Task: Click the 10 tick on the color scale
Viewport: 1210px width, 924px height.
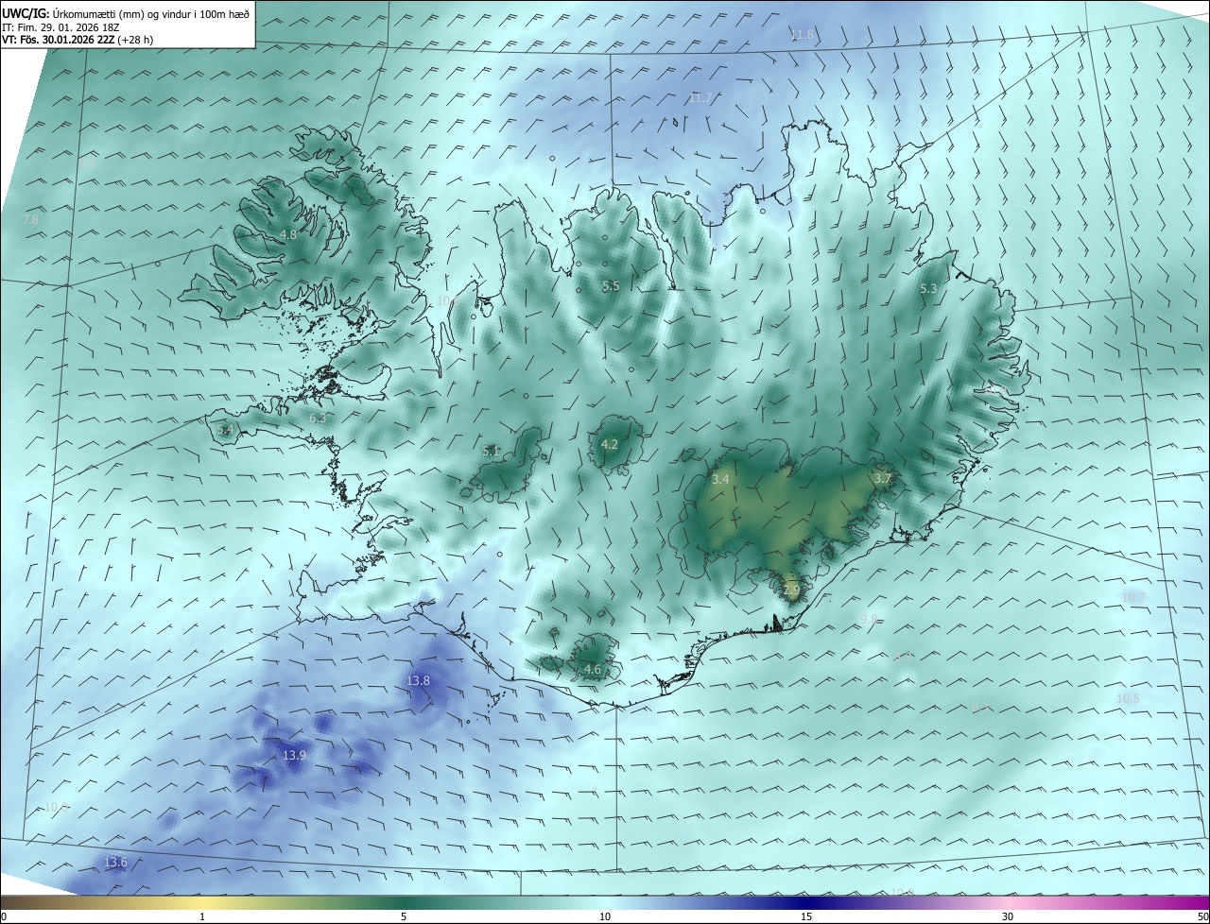Action: click(x=605, y=916)
